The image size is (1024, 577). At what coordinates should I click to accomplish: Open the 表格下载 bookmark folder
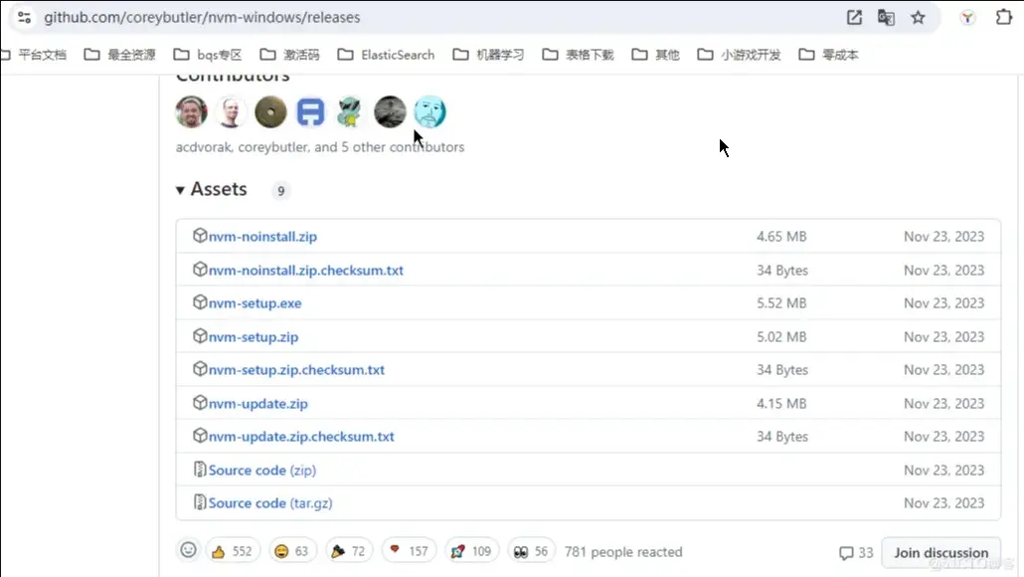tap(578, 55)
